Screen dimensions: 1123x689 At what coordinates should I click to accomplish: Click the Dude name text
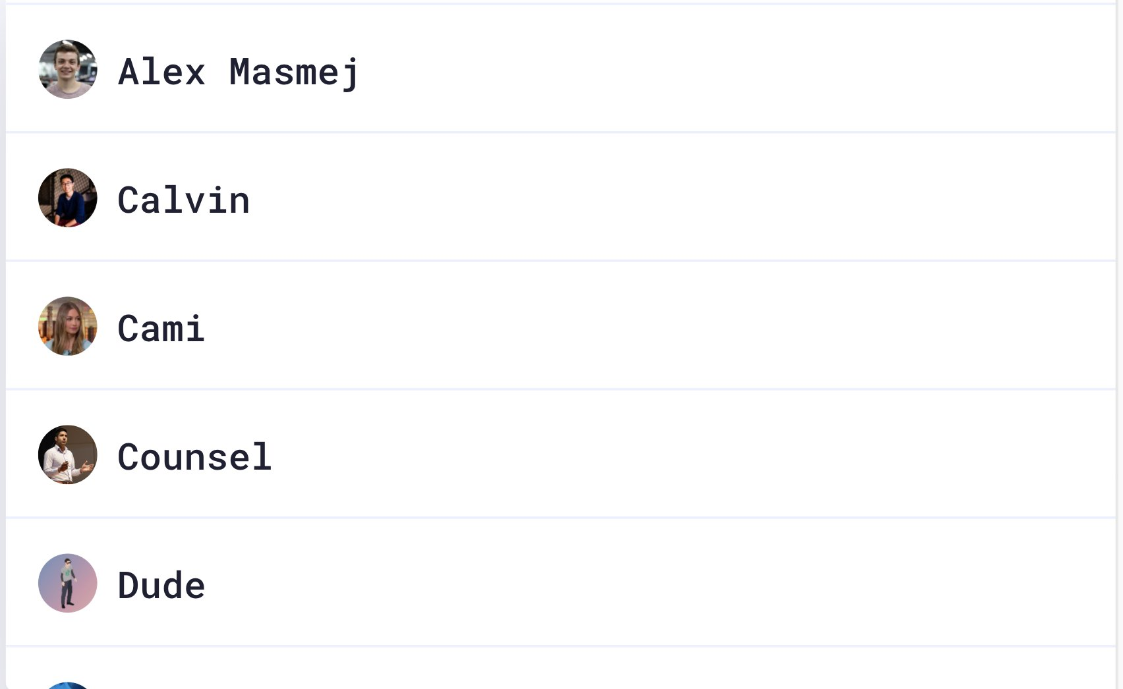click(161, 586)
